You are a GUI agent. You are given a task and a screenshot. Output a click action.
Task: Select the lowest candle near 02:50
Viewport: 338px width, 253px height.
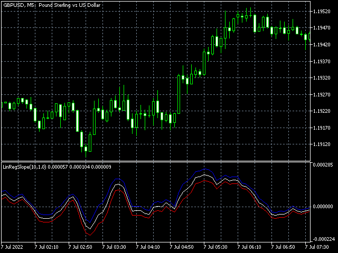tap(86, 149)
